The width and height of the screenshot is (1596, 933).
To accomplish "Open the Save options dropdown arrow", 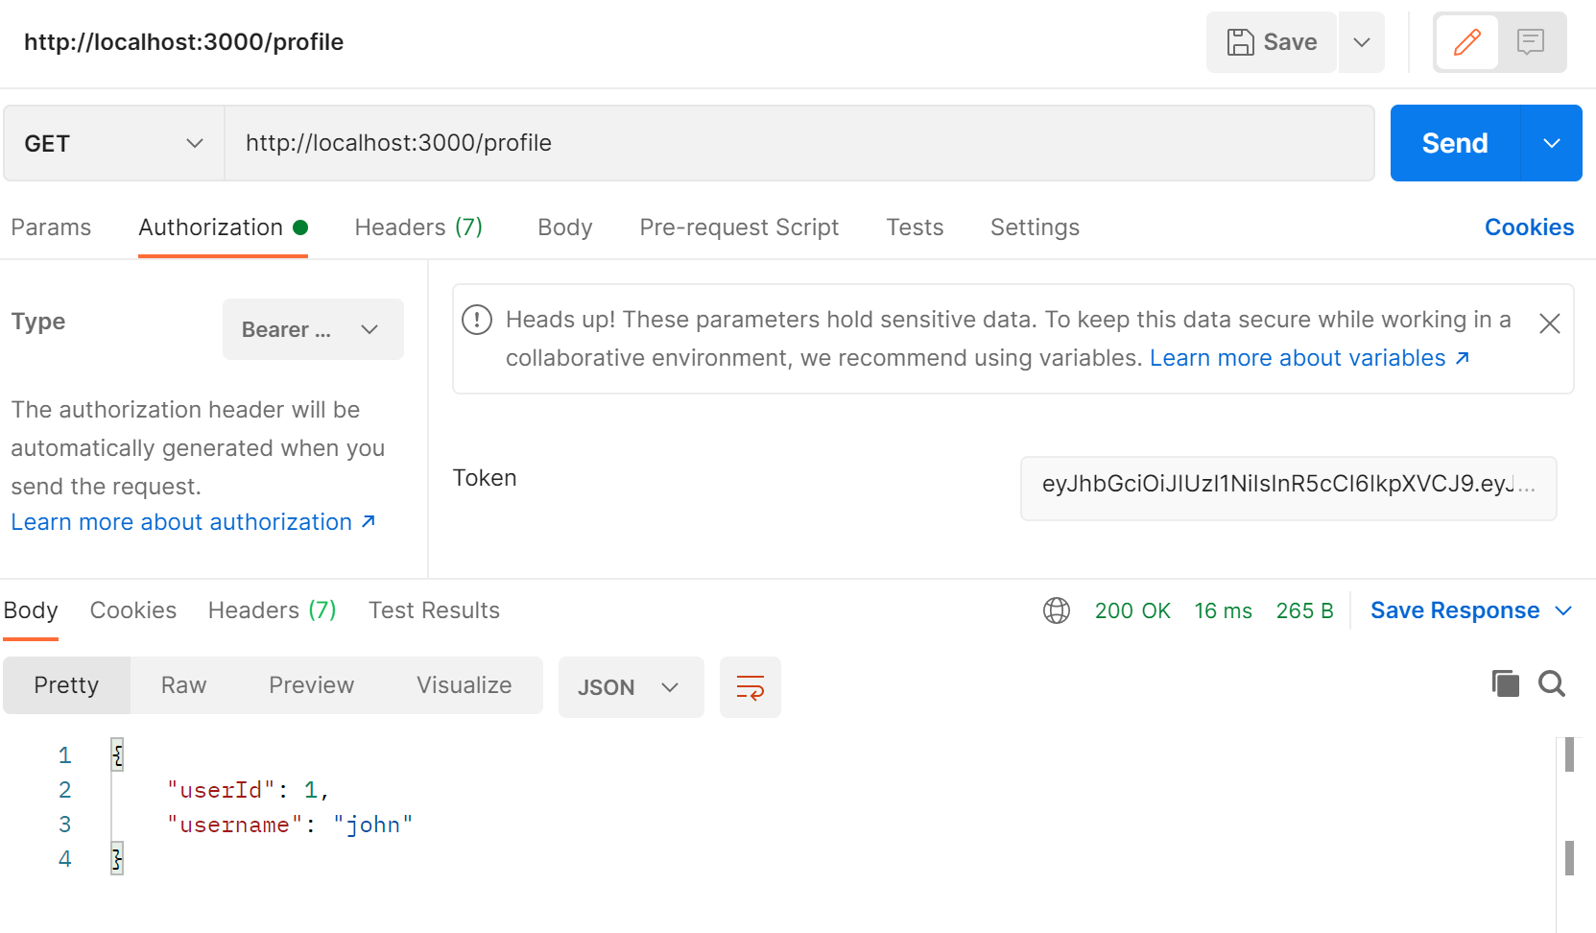I will tap(1361, 42).
